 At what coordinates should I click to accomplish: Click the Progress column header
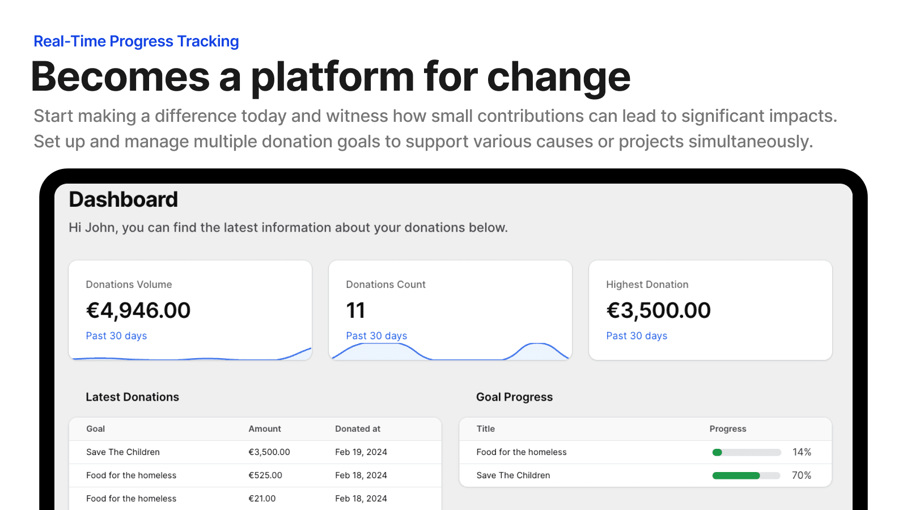[x=728, y=429]
